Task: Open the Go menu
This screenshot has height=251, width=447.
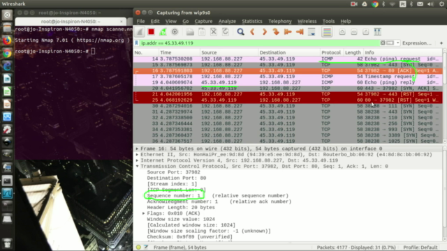Action: pyautogui.click(x=186, y=22)
